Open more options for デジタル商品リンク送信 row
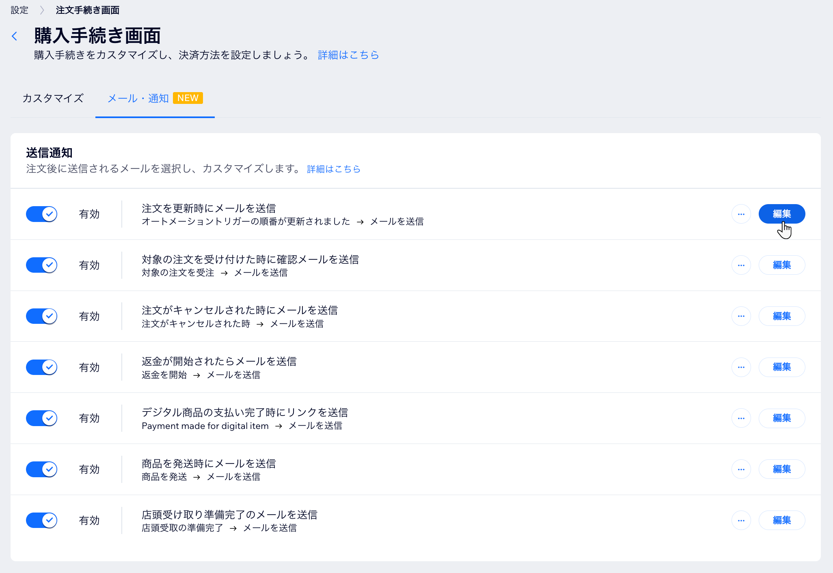This screenshot has width=833, height=573. point(741,418)
